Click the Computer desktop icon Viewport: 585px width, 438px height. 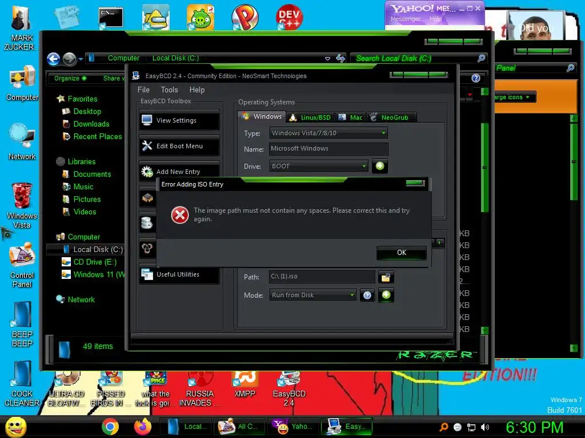(x=22, y=83)
